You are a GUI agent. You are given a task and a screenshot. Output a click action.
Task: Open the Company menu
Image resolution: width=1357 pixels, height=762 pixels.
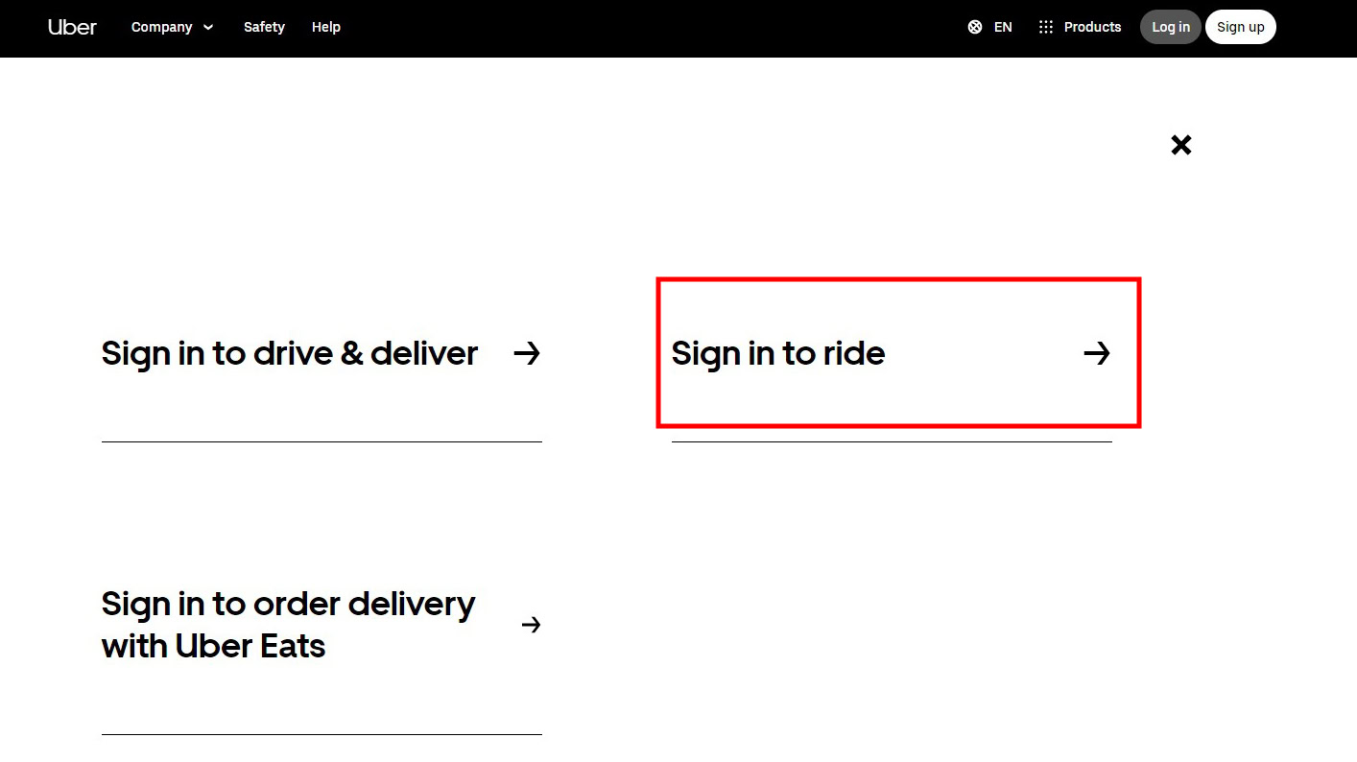(161, 27)
